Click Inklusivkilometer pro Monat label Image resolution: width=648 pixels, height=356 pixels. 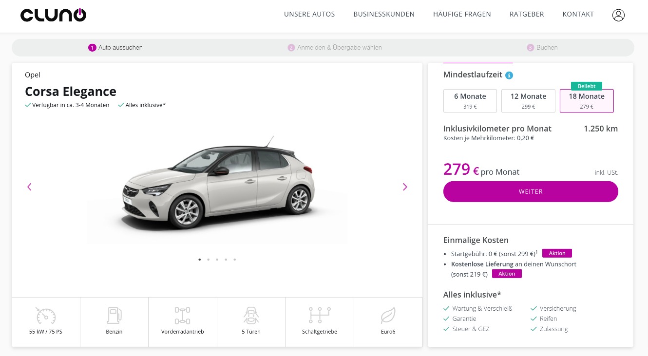(x=497, y=129)
